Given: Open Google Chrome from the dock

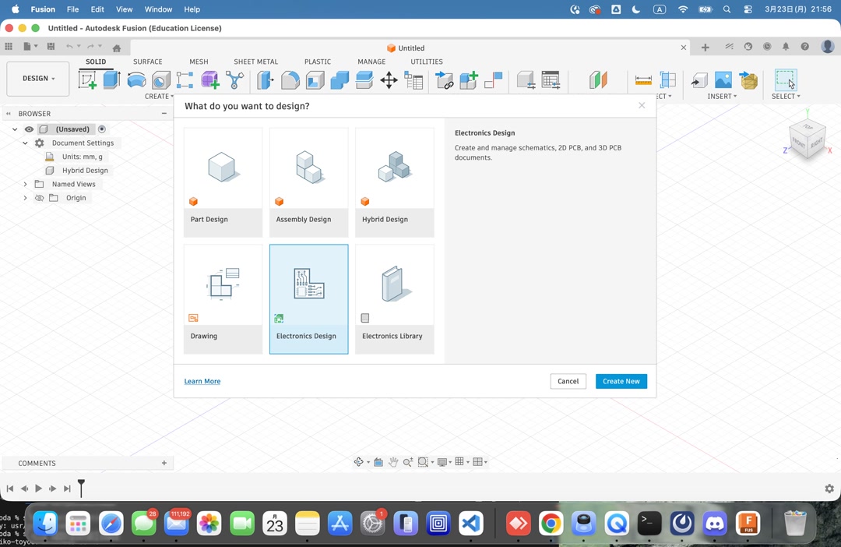Looking at the screenshot, I should tap(551, 524).
